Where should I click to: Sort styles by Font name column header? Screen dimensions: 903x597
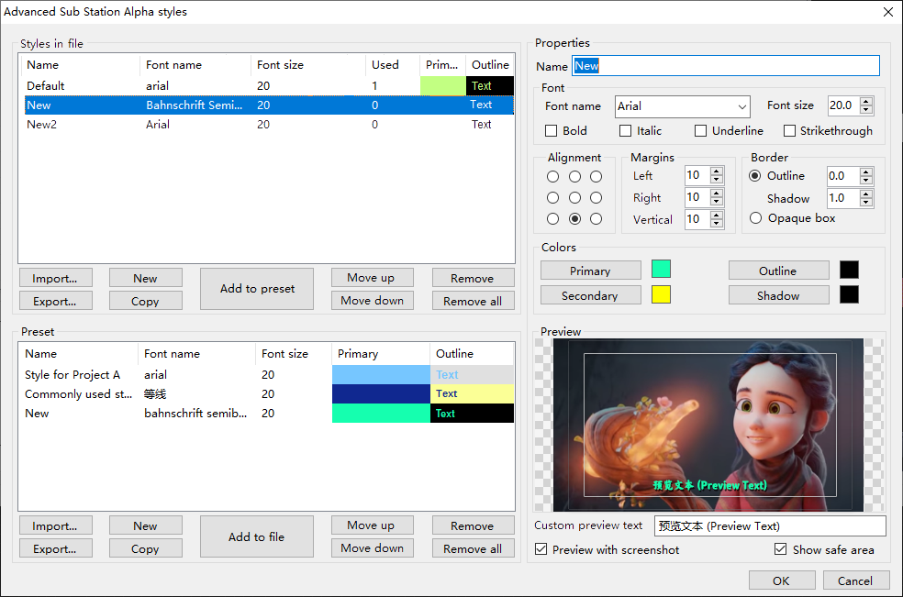tap(195, 65)
